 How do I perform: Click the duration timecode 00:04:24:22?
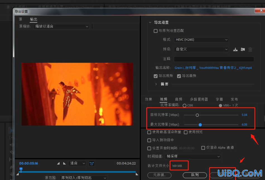point(126,164)
